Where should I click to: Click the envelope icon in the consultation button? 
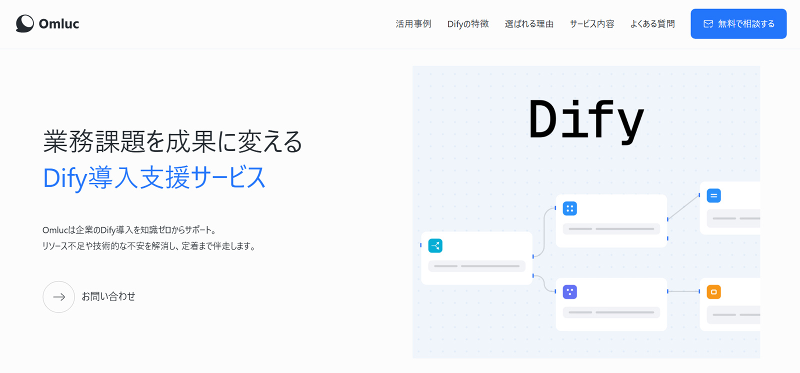708,24
